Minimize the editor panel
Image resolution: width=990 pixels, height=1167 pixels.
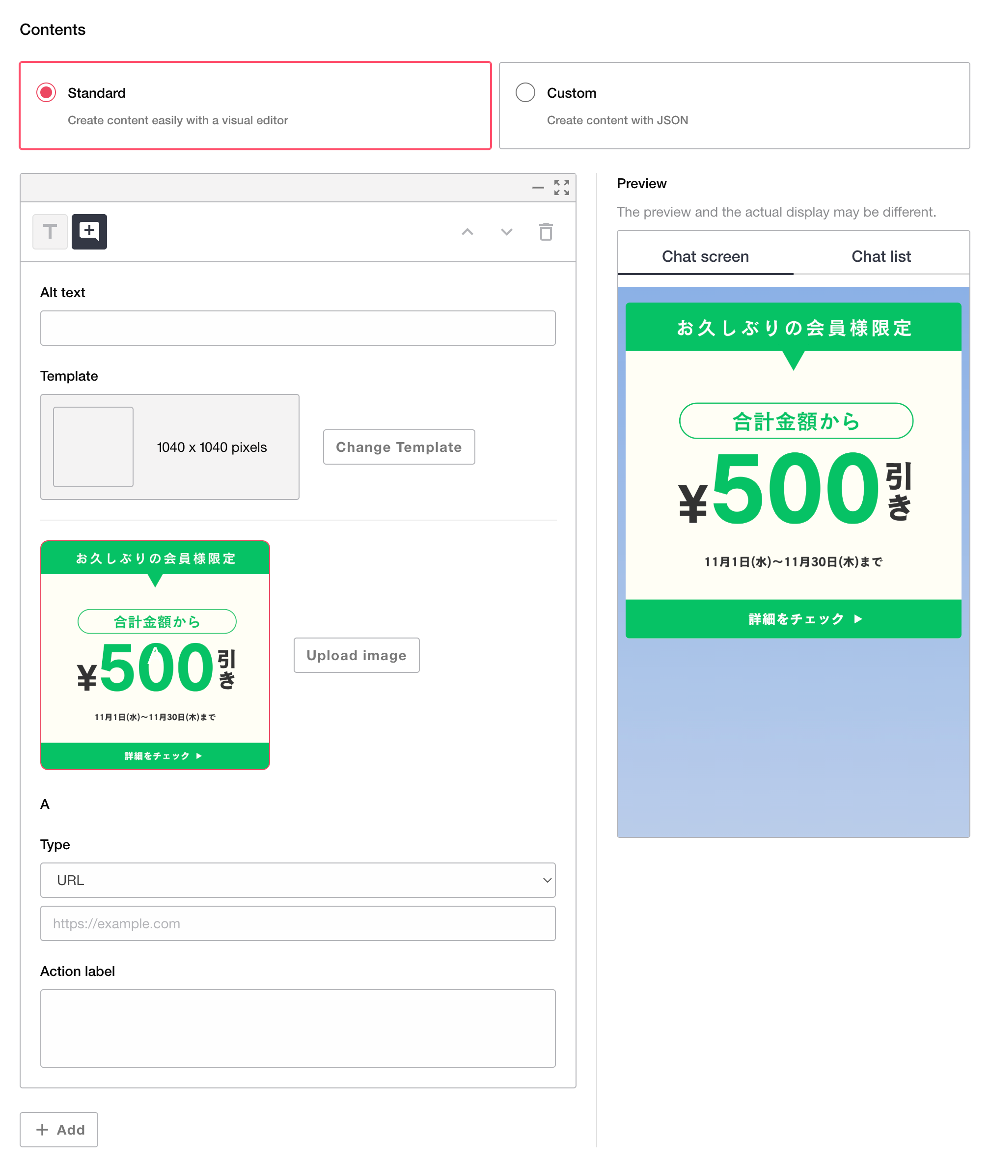click(x=538, y=188)
